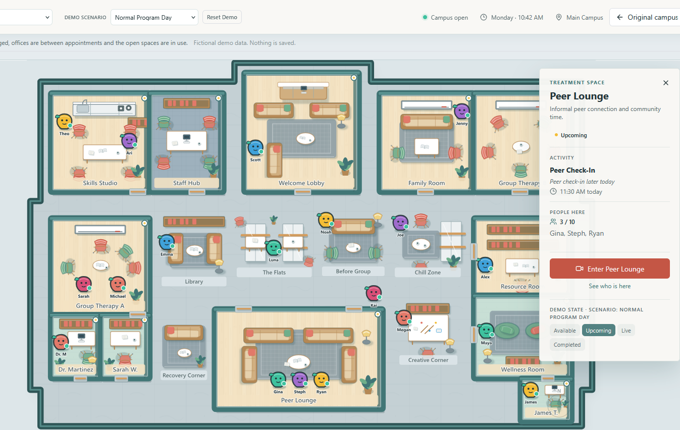The image size is (680, 430).
Task: Click the Library space label
Action: [x=194, y=282]
